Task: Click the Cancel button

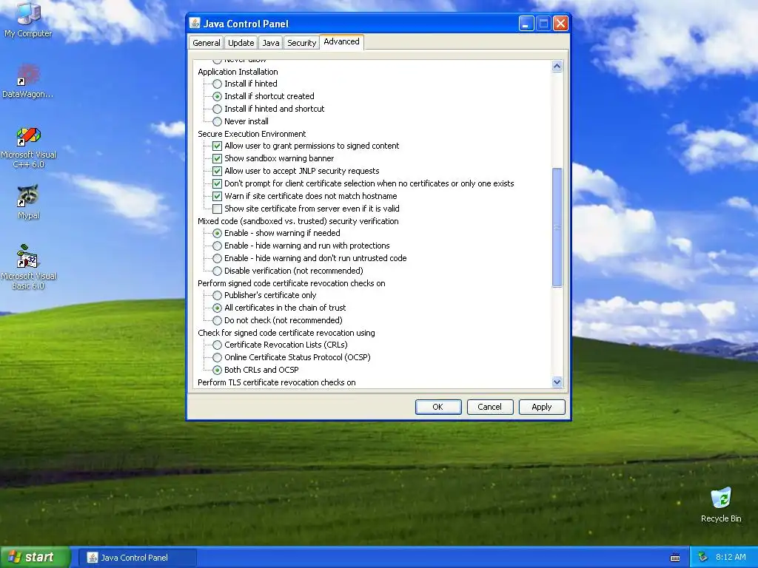Action: (x=490, y=407)
